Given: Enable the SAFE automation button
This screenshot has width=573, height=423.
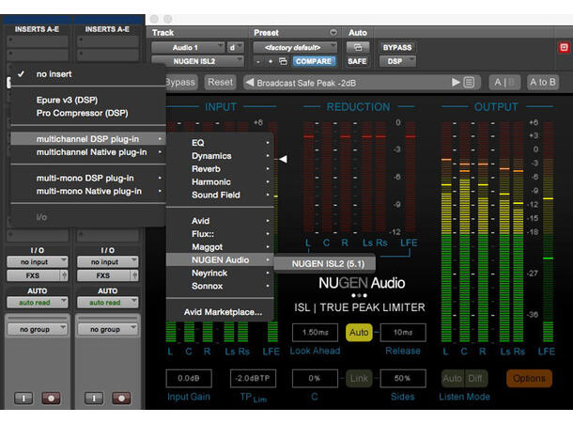Looking at the screenshot, I should [357, 61].
